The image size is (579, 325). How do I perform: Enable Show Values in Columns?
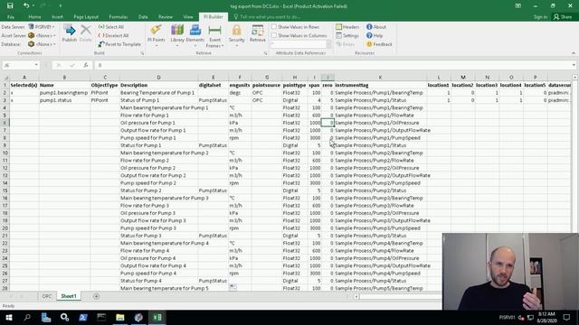point(274,36)
